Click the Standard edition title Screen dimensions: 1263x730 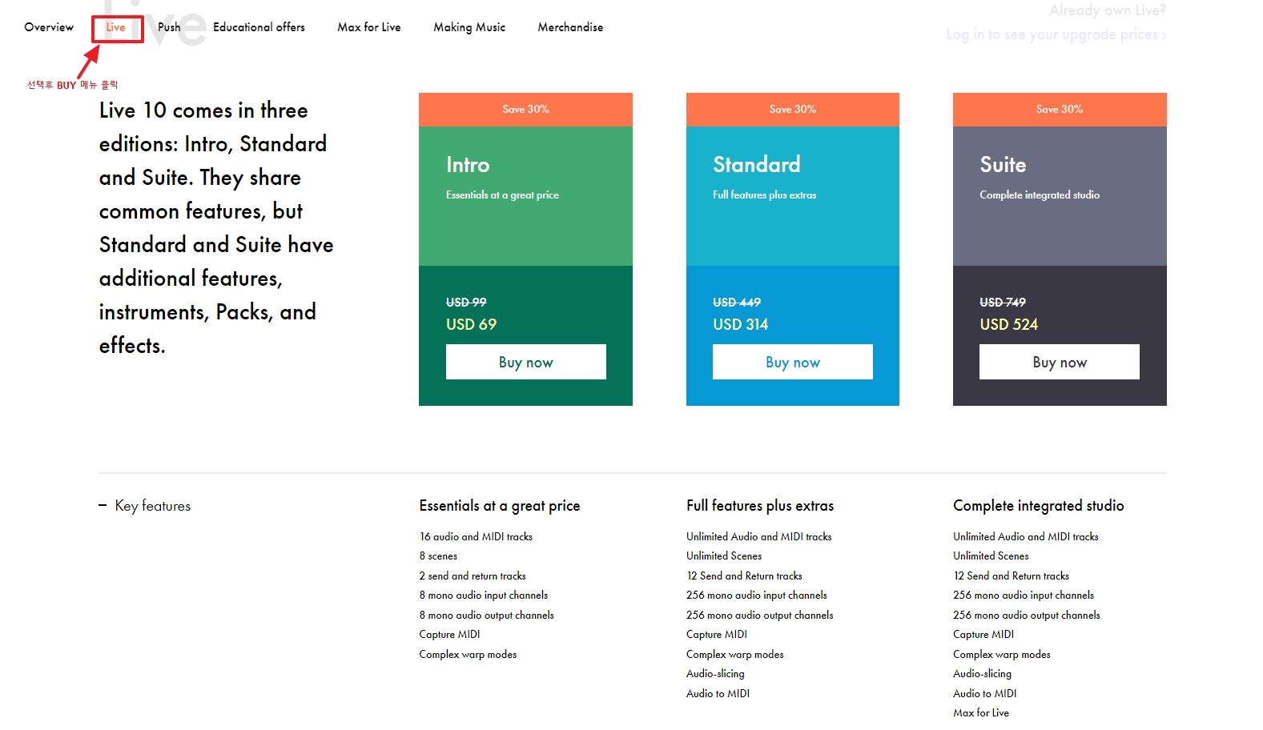pos(757,165)
